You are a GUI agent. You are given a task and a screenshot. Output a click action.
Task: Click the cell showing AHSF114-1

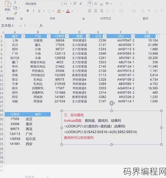coord(126,101)
